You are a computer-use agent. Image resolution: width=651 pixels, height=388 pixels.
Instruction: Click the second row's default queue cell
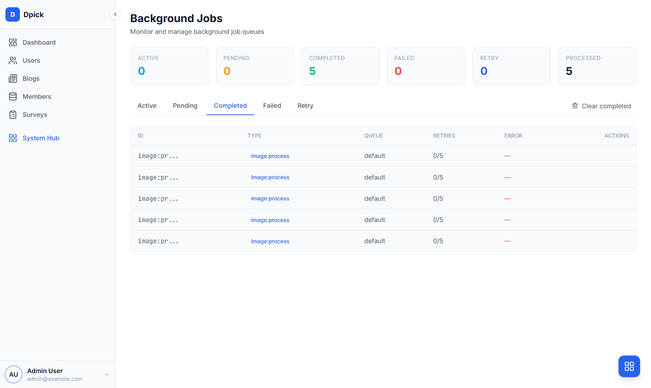(x=375, y=177)
